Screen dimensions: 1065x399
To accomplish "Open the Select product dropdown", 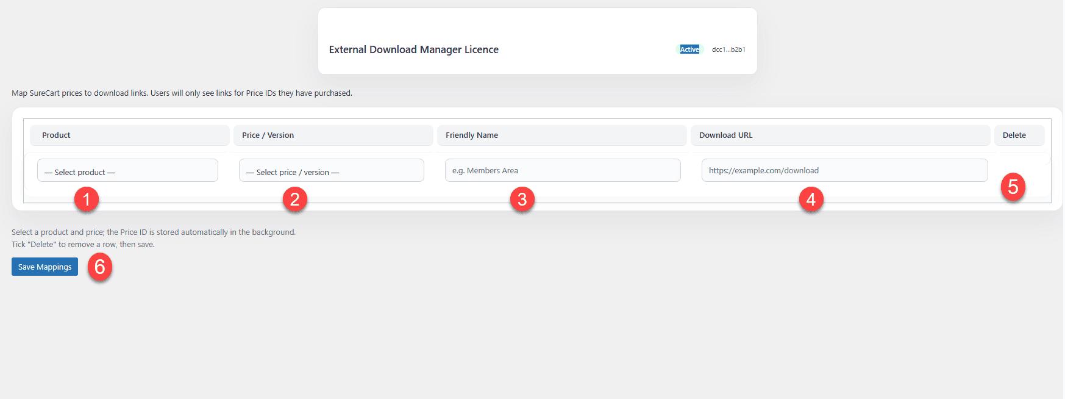I will coord(127,170).
